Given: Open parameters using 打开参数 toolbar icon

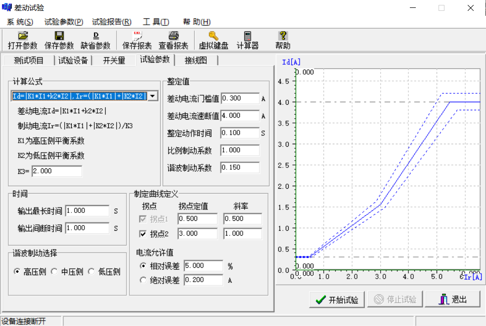Looking at the screenshot, I should tap(23, 40).
